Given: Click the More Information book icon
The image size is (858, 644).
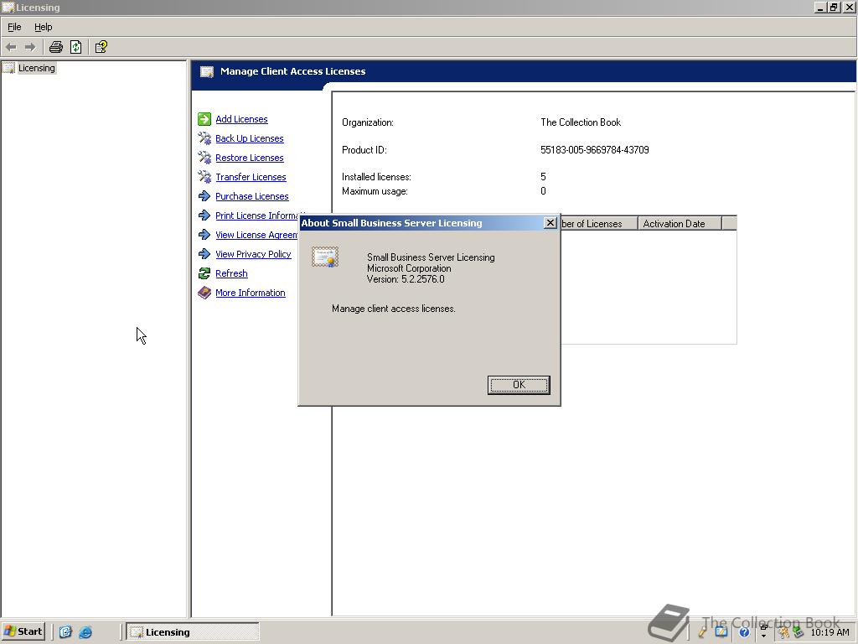Looking at the screenshot, I should (204, 293).
